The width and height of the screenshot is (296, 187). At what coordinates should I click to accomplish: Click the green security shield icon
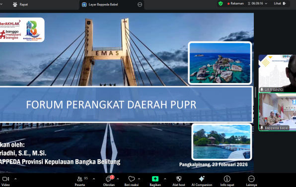(221, 3)
